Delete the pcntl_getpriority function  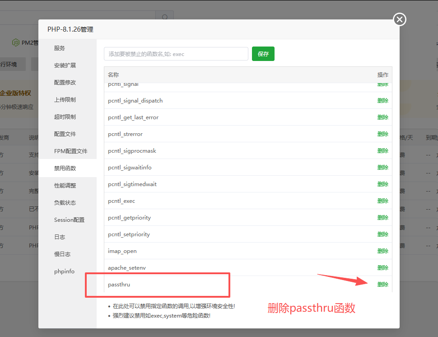click(x=383, y=217)
